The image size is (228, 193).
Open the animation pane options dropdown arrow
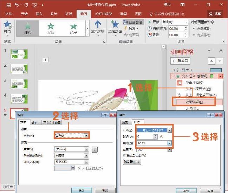pyautogui.click(x=209, y=51)
